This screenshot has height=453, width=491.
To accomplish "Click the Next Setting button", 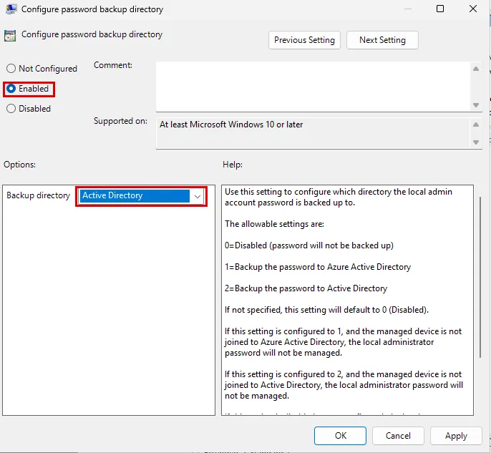I will [382, 40].
